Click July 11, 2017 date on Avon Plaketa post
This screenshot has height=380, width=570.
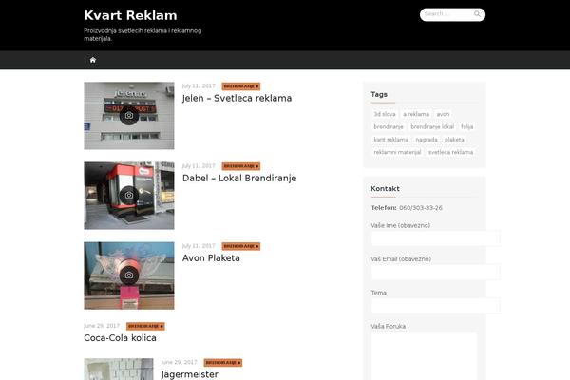199,246
